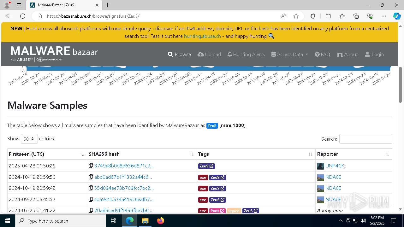The image size is (404, 227).
Task: Open the Hunting Alerts menu item
Action: pyautogui.click(x=246, y=54)
